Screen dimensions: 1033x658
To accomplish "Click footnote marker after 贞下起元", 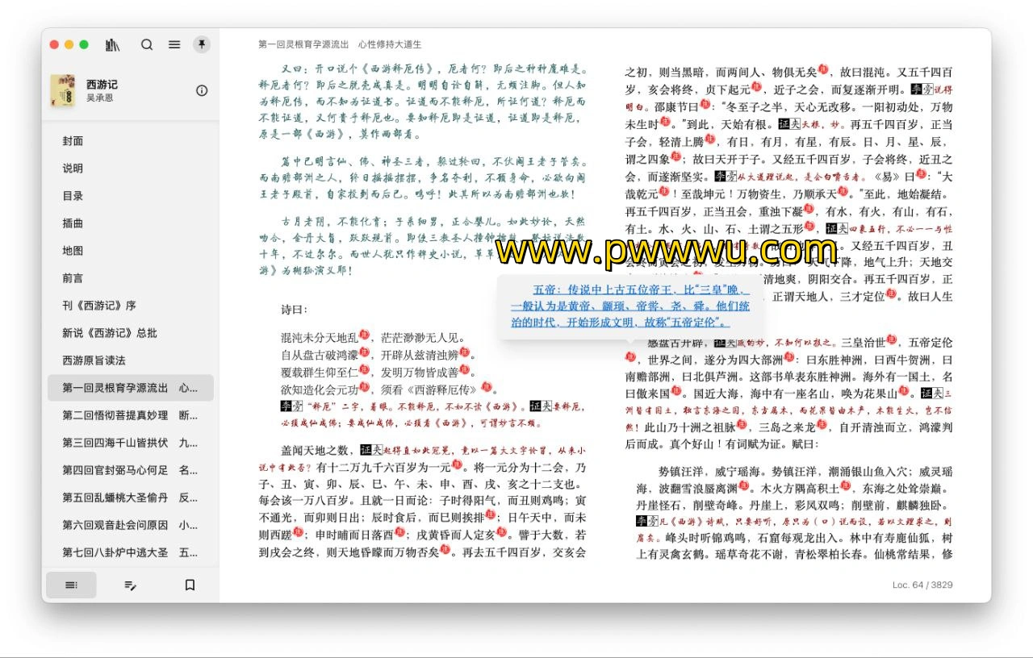I will click(x=755, y=85).
